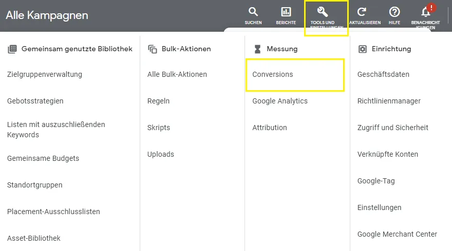Open Google Merchant Center
Image resolution: width=452 pixels, height=251 pixels.
(397, 234)
